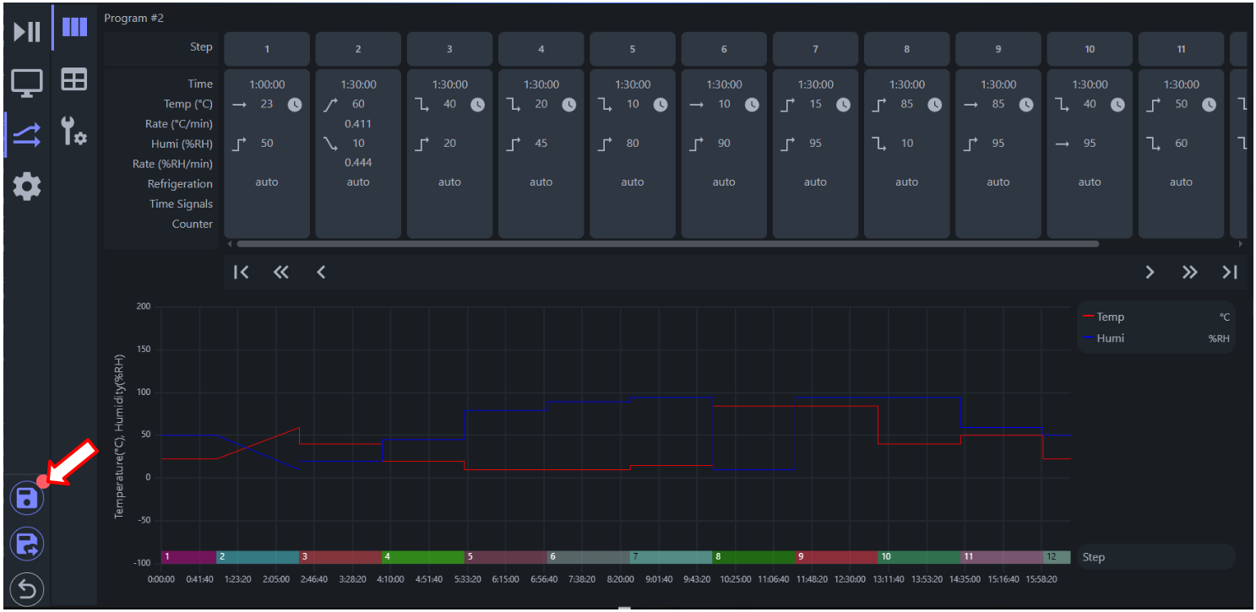Screen dimensions: 1256x612
Task: Click the scrollbar right arrow
Action: tap(1241, 244)
